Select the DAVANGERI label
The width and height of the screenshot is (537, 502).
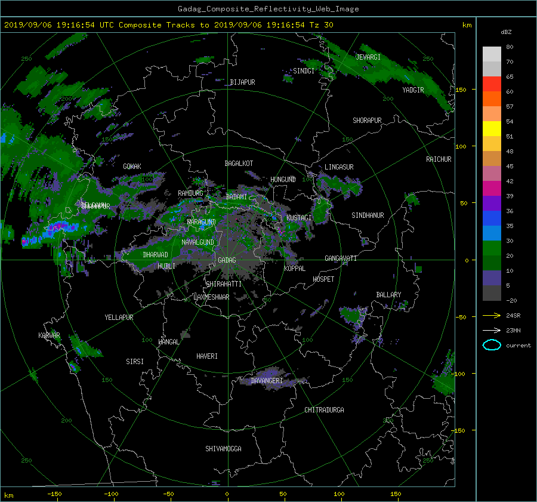[267, 381]
